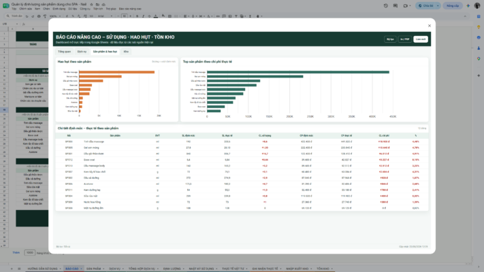Decrease font size with minus button
Screen dimensions: 484x272
(118, 16)
